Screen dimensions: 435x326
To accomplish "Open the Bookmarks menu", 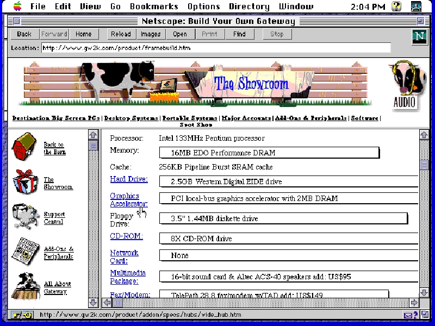I will click(154, 6).
